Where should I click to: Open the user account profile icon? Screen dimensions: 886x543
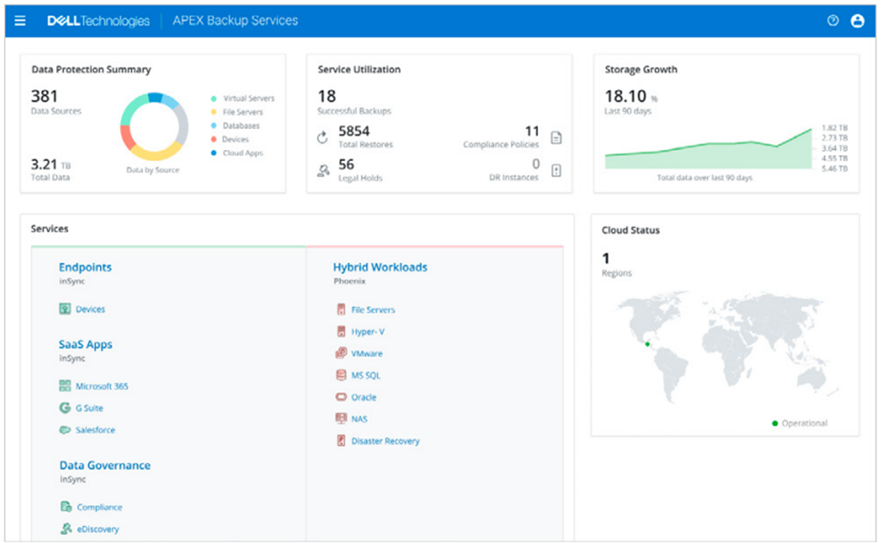tap(857, 21)
